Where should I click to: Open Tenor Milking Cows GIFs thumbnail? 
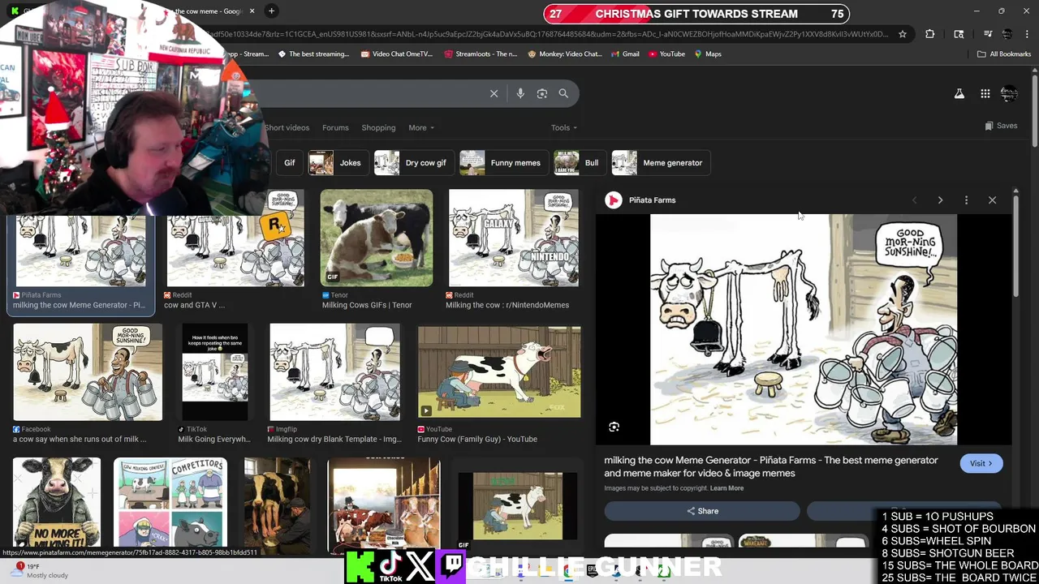pos(377,238)
